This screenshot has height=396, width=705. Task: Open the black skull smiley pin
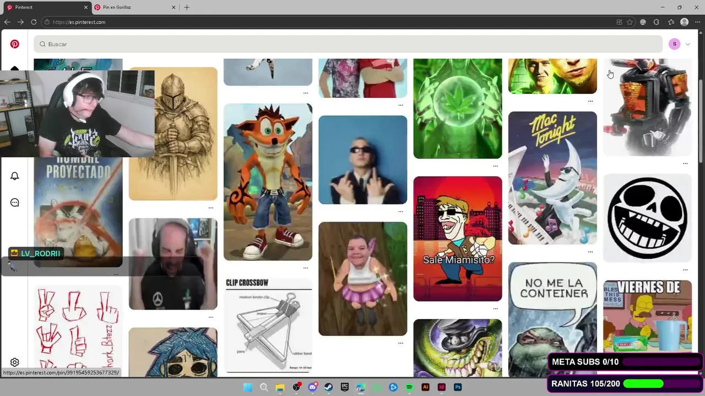[647, 218]
